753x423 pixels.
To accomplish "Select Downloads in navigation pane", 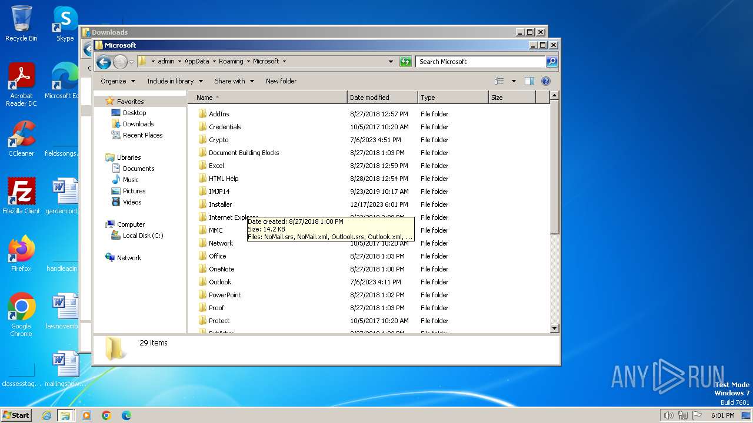I will [138, 124].
